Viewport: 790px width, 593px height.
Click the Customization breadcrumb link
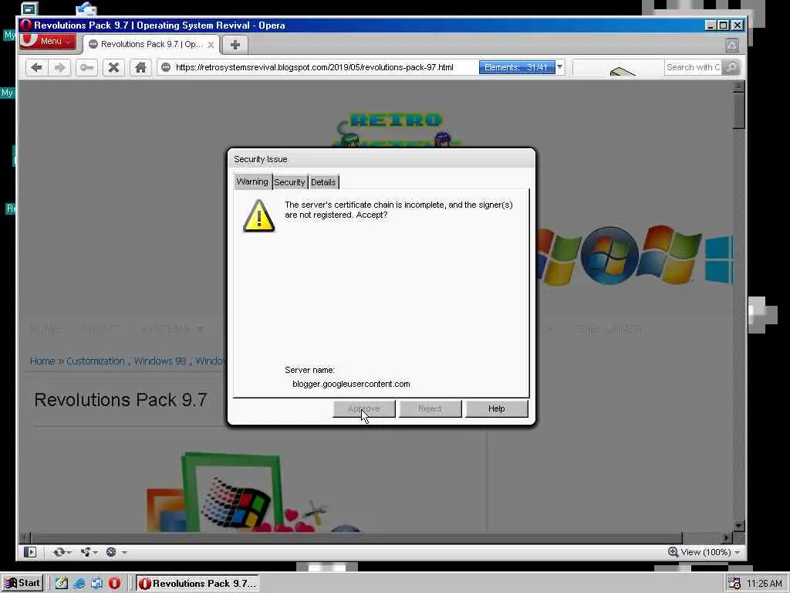coord(95,361)
